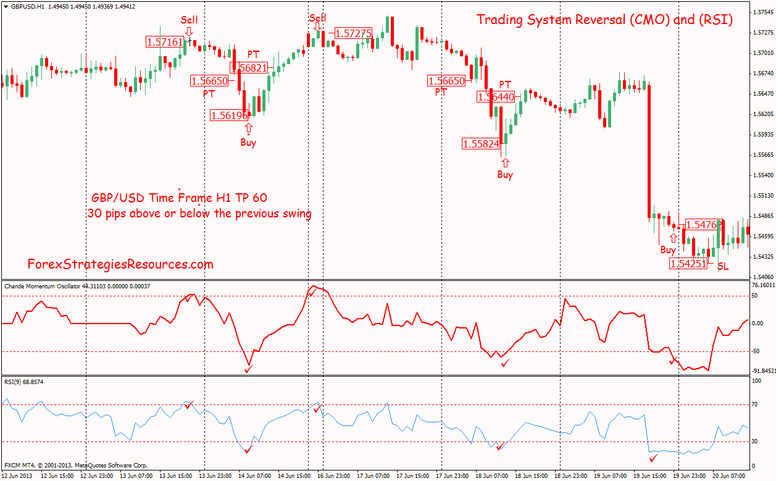
Task: Click '18 Jun 07:00' on the time axis
Action: tap(491, 476)
